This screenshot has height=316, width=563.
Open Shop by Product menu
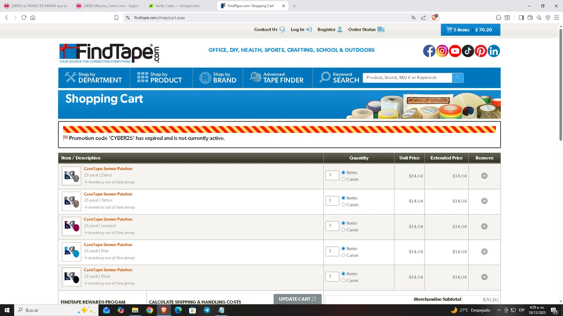pyautogui.click(x=161, y=78)
